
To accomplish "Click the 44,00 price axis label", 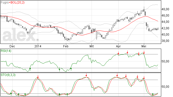I will pos(165,22).
